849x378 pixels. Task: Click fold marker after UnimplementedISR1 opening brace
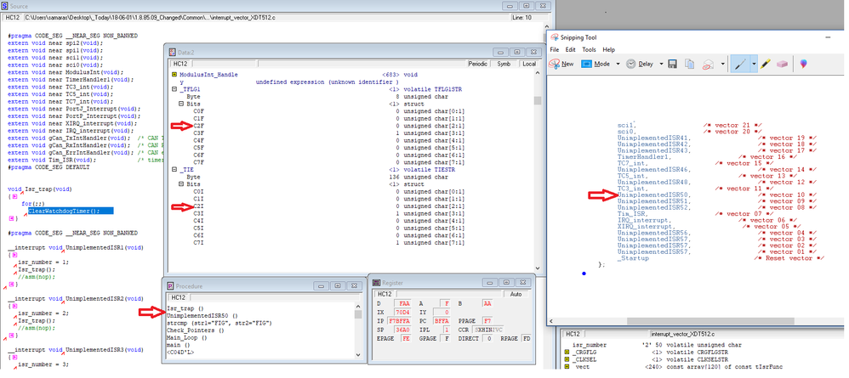pos(15,255)
